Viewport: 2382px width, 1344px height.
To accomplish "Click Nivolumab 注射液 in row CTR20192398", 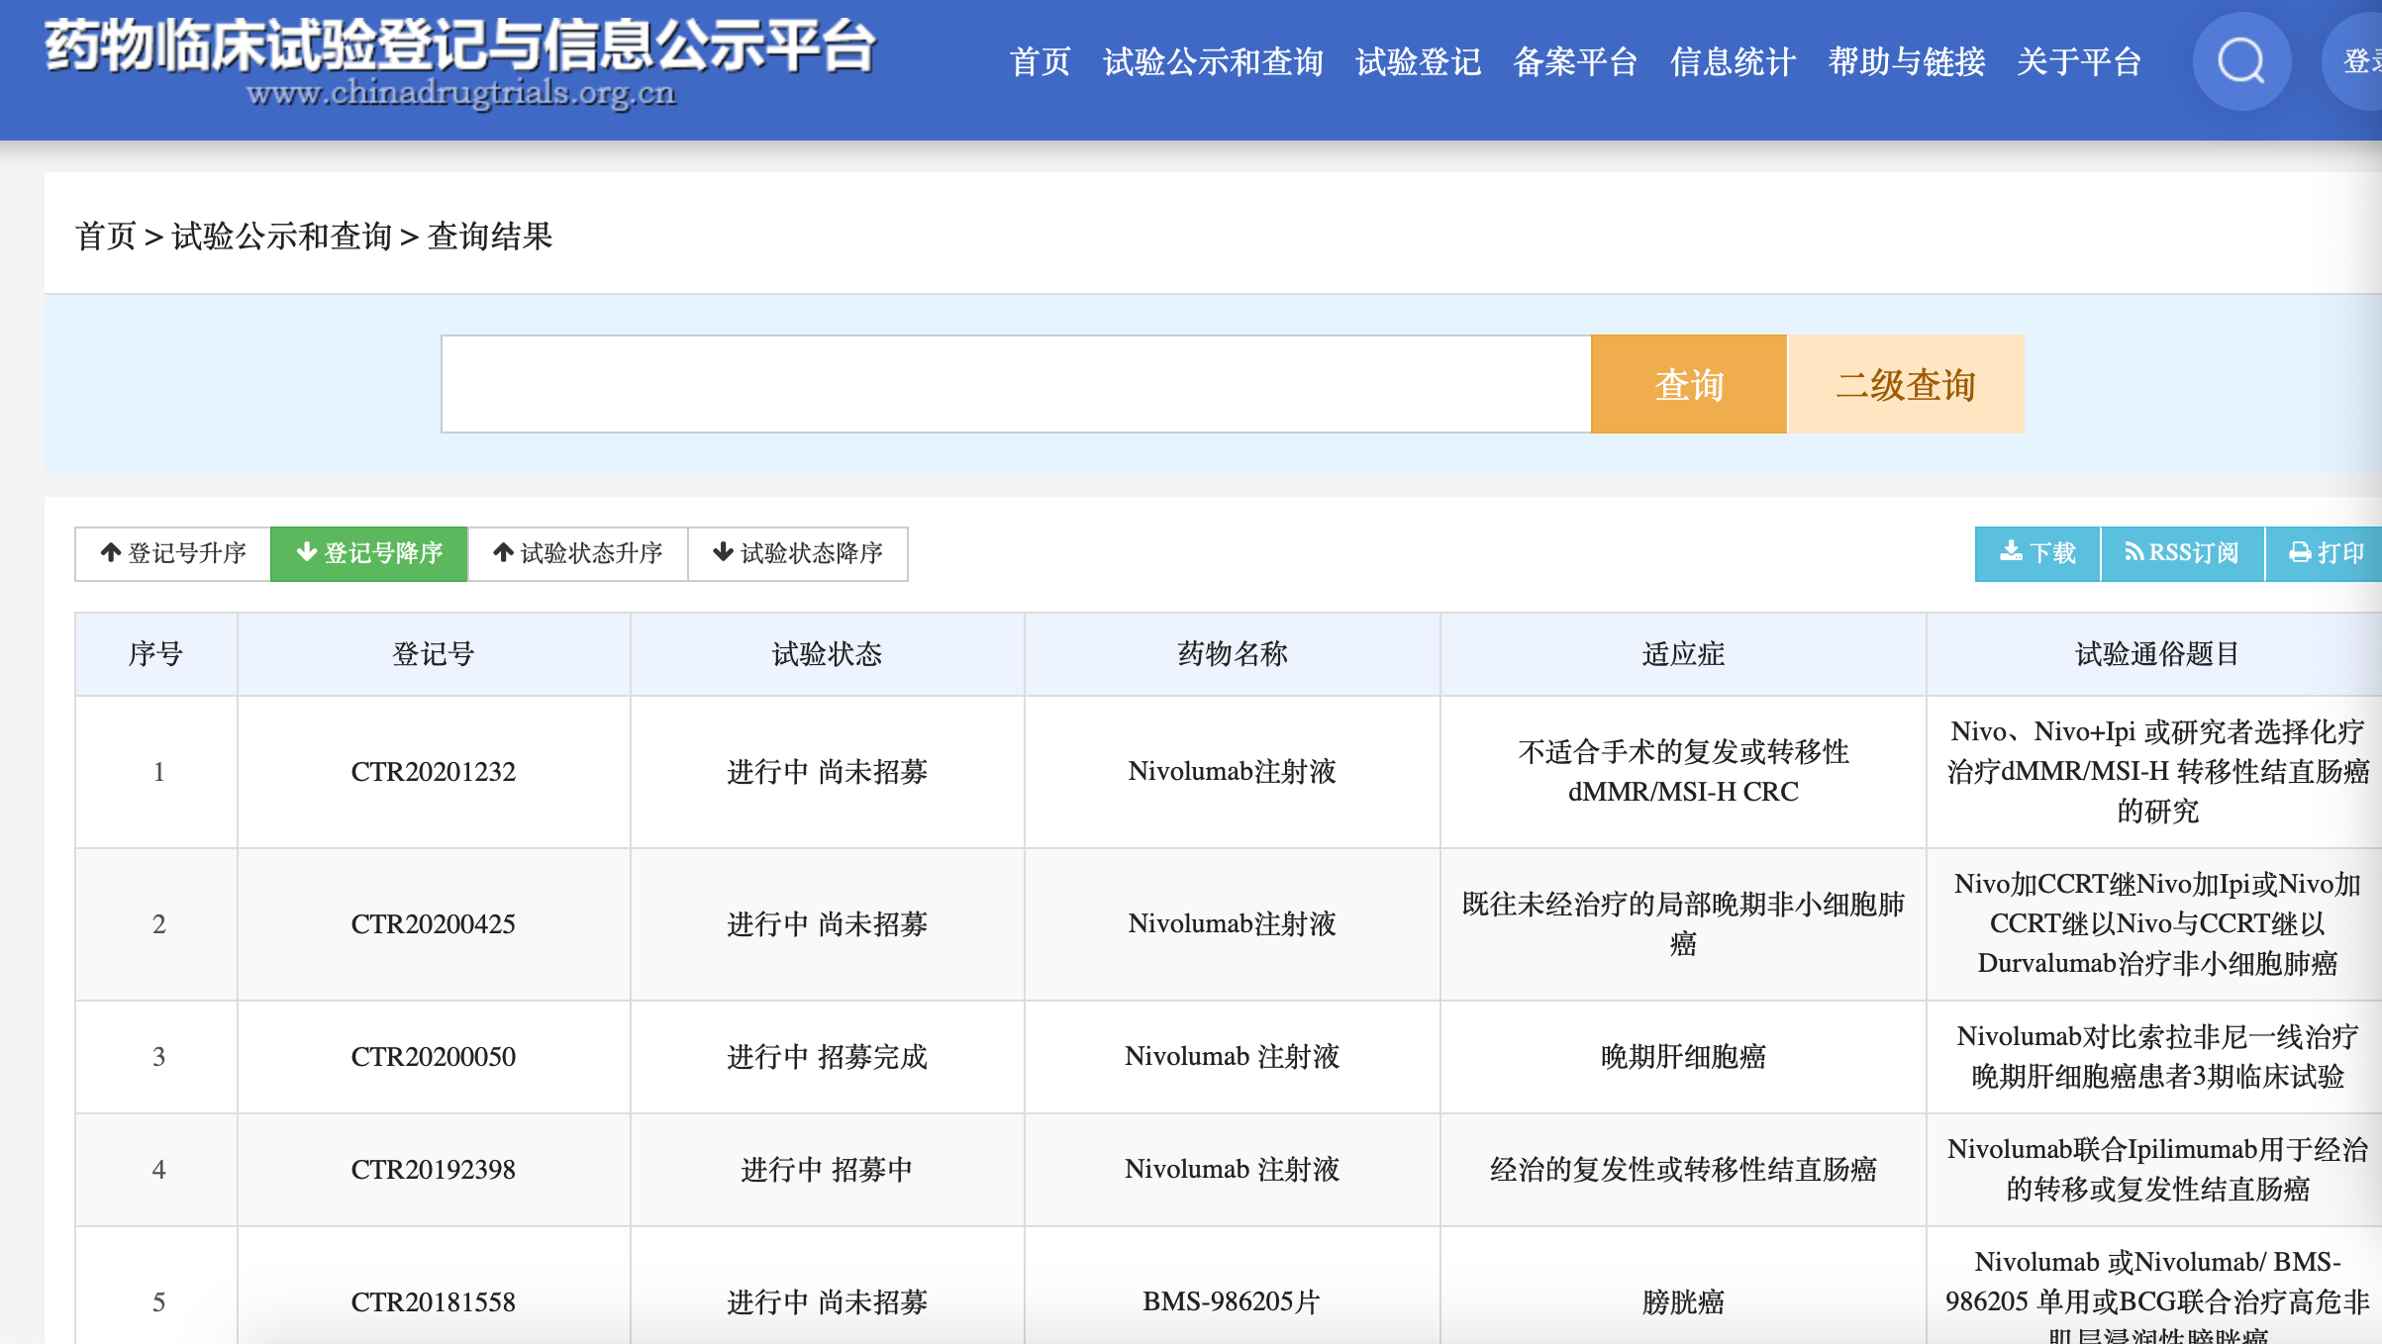I will [1232, 1170].
